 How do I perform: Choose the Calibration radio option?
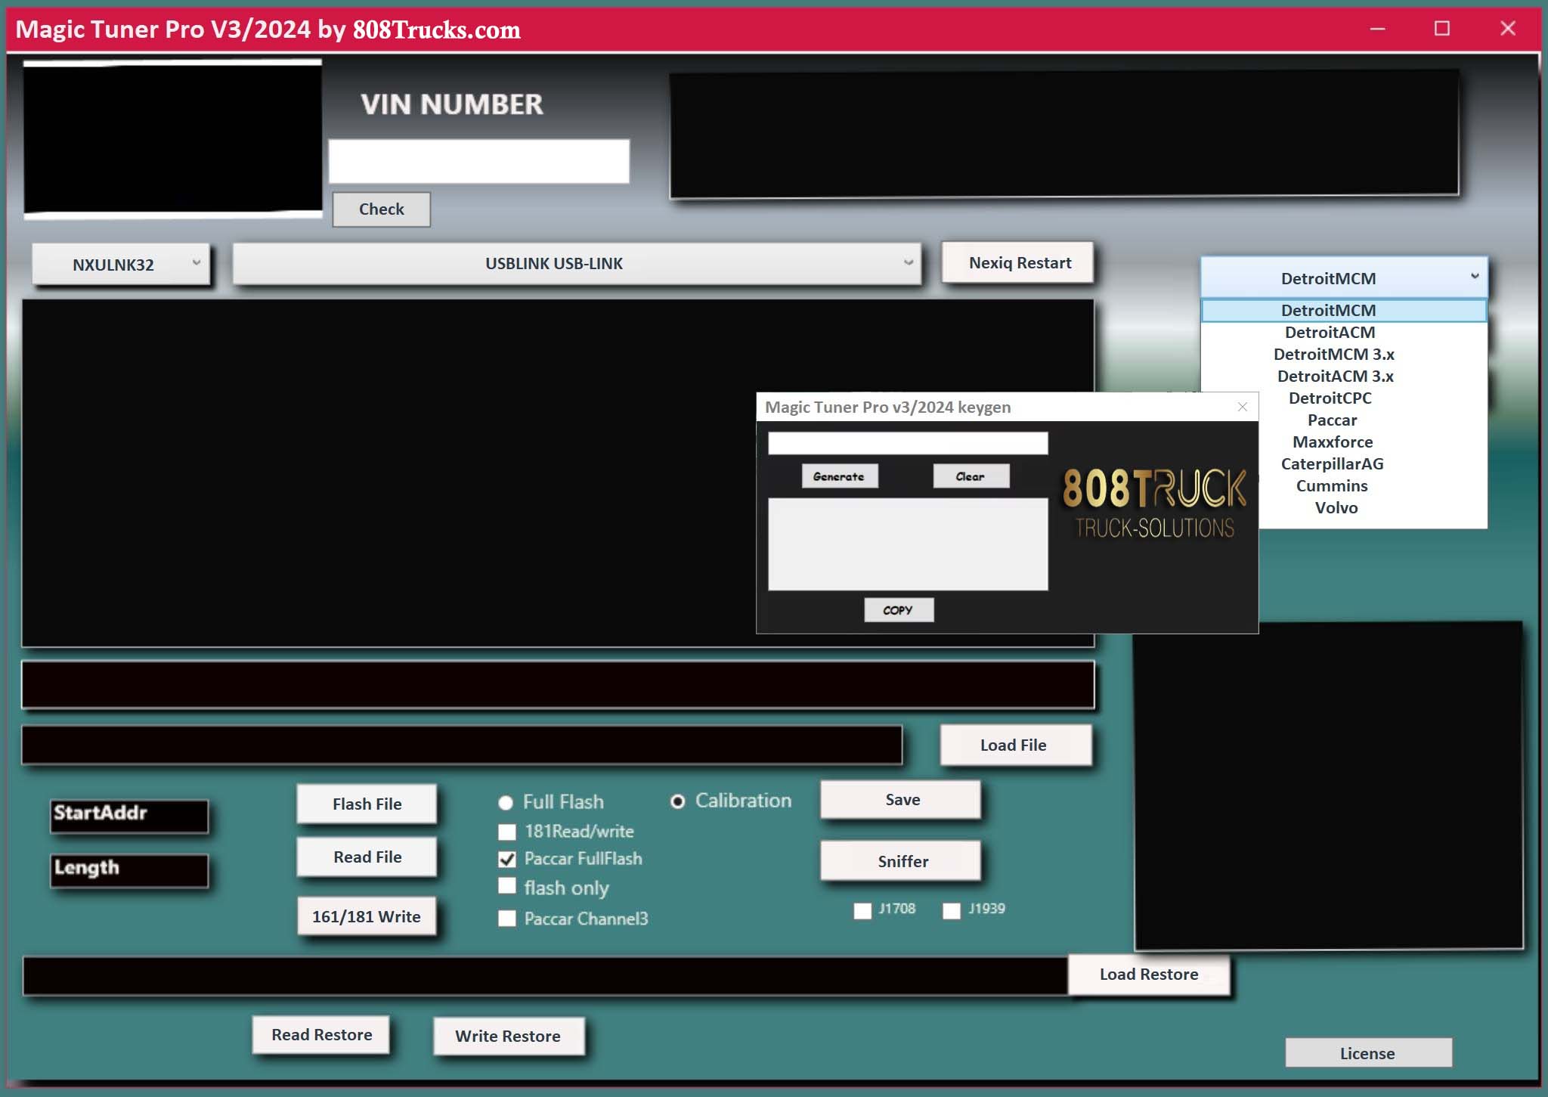tap(678, 801)
